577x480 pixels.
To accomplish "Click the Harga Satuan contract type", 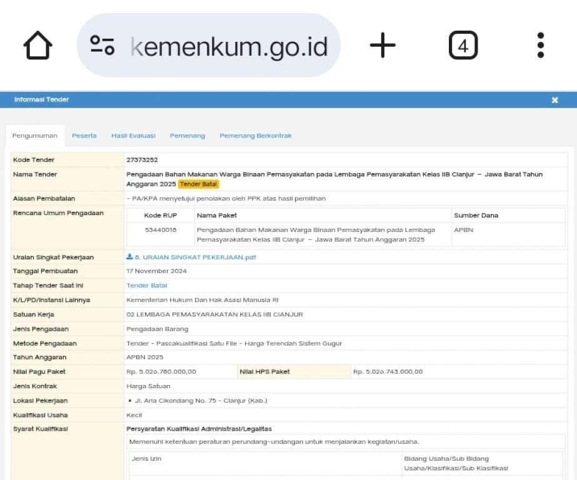I will (148, 386).
